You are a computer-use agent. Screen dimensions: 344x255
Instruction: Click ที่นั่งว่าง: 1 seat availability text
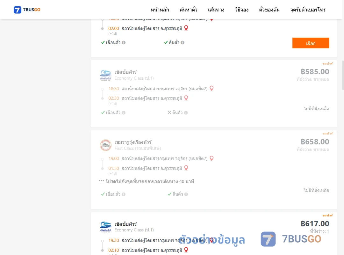[x=319, y=231]
